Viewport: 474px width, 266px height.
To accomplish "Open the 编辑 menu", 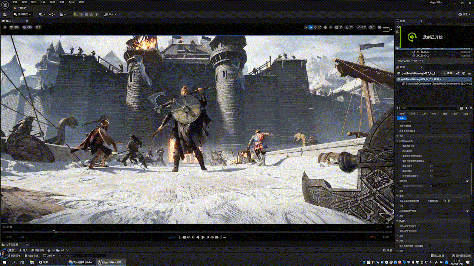I will pos(24,2).
